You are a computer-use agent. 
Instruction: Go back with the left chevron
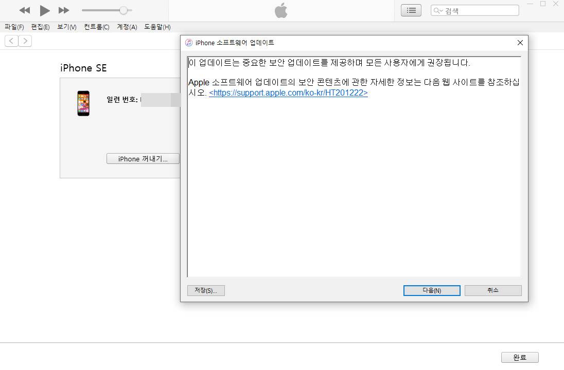tap(11, 41)
